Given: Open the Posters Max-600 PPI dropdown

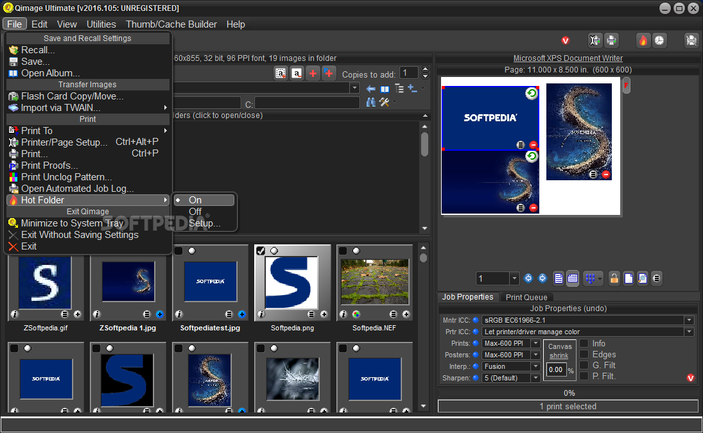Looking at the screenshot, I should coord(535,355).
